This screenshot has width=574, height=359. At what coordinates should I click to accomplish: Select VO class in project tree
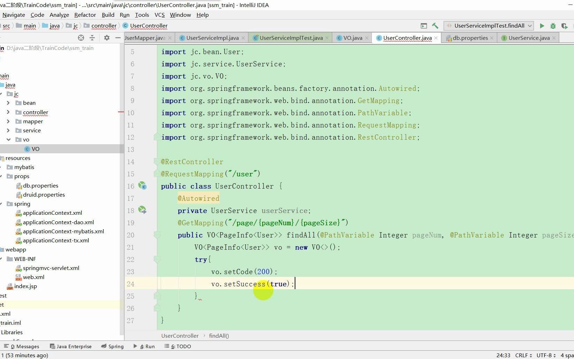(36, 149)
